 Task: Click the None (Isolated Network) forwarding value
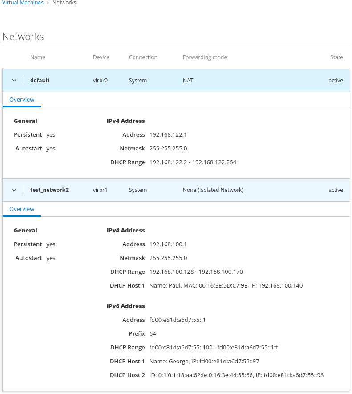[x=213, y=190]
